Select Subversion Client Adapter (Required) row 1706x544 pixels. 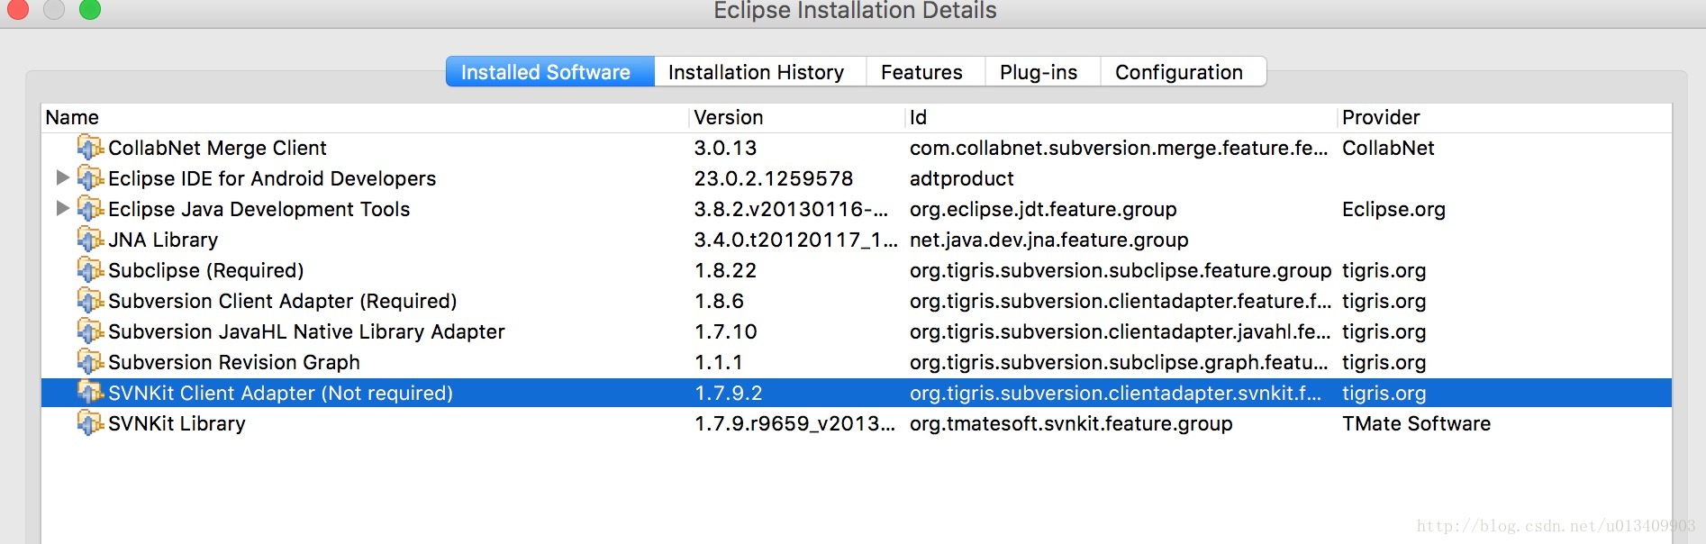tap(857, 301)
